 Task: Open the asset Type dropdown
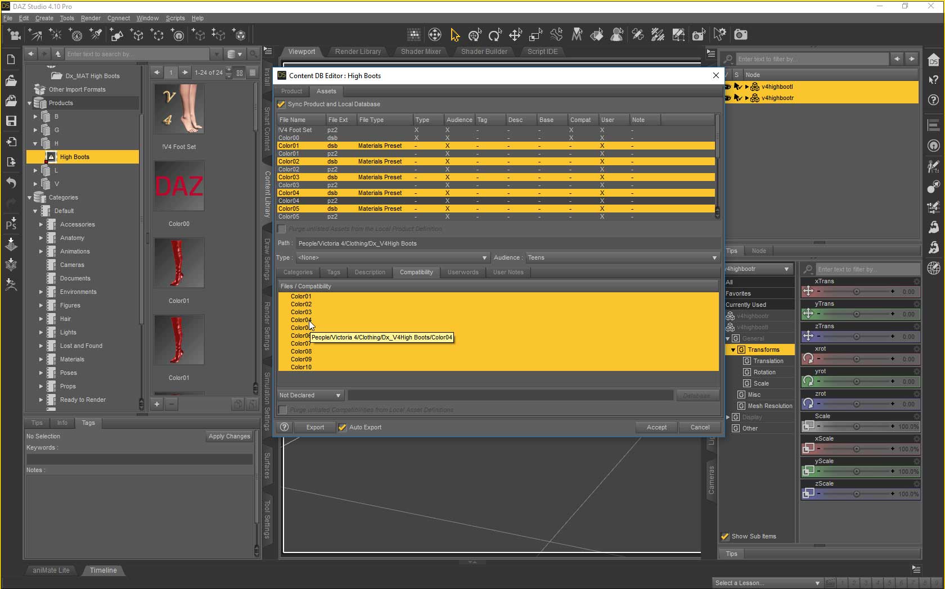click(x=393, y=257)
